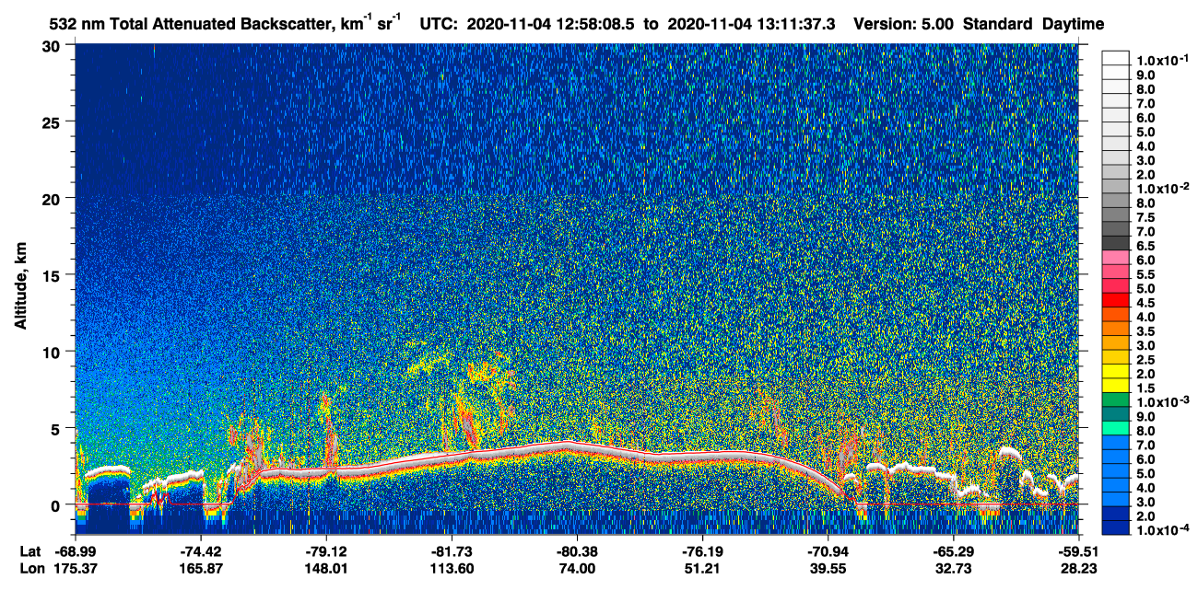Click longitude value '39.55'
Viewport: 1198px width, 614px height.
pyautogui.click(x=828, y=568)
